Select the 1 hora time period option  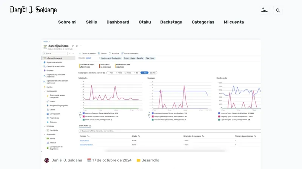coord(111,72)
